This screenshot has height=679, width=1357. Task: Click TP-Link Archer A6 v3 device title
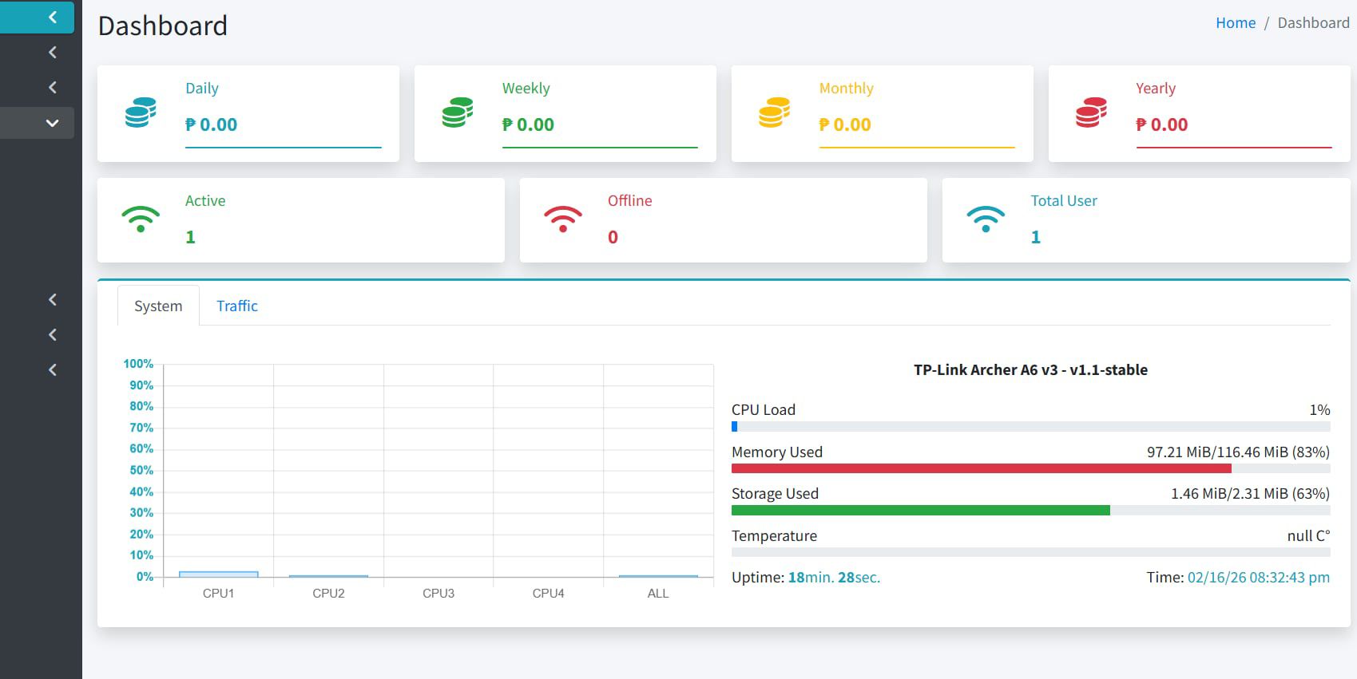pyautogui.click(x=1030, y=369)
